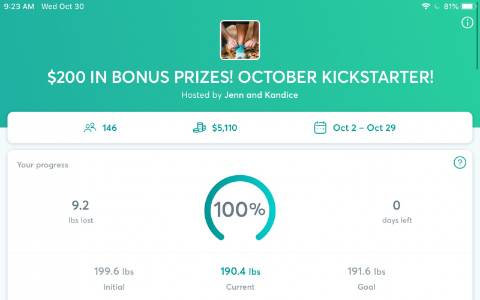Select the $5,110 pot amount
Viewport: 480px width, 300px height.
coord(224,128)
